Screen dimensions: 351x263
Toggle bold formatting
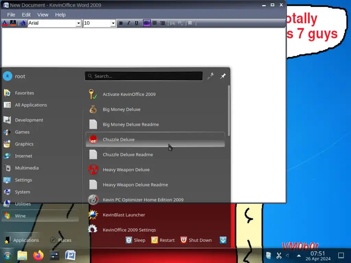pyautogui.click(x=121, y=23)
